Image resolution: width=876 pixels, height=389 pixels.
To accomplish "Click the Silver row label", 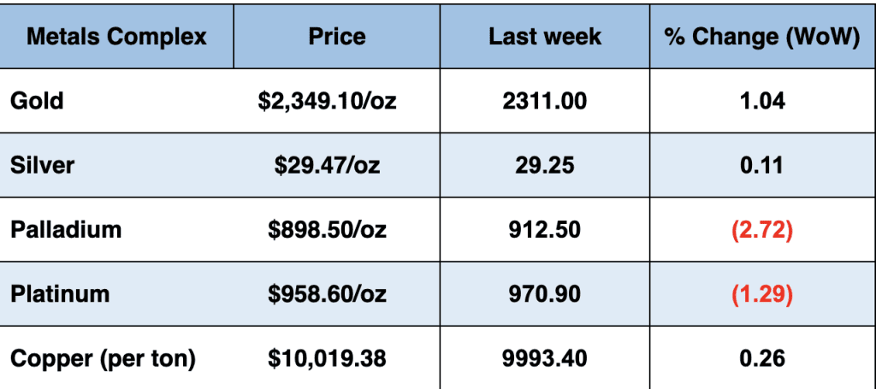I will 42,165.
